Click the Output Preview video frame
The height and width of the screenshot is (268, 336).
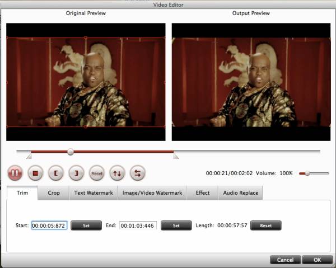[251, 82]
